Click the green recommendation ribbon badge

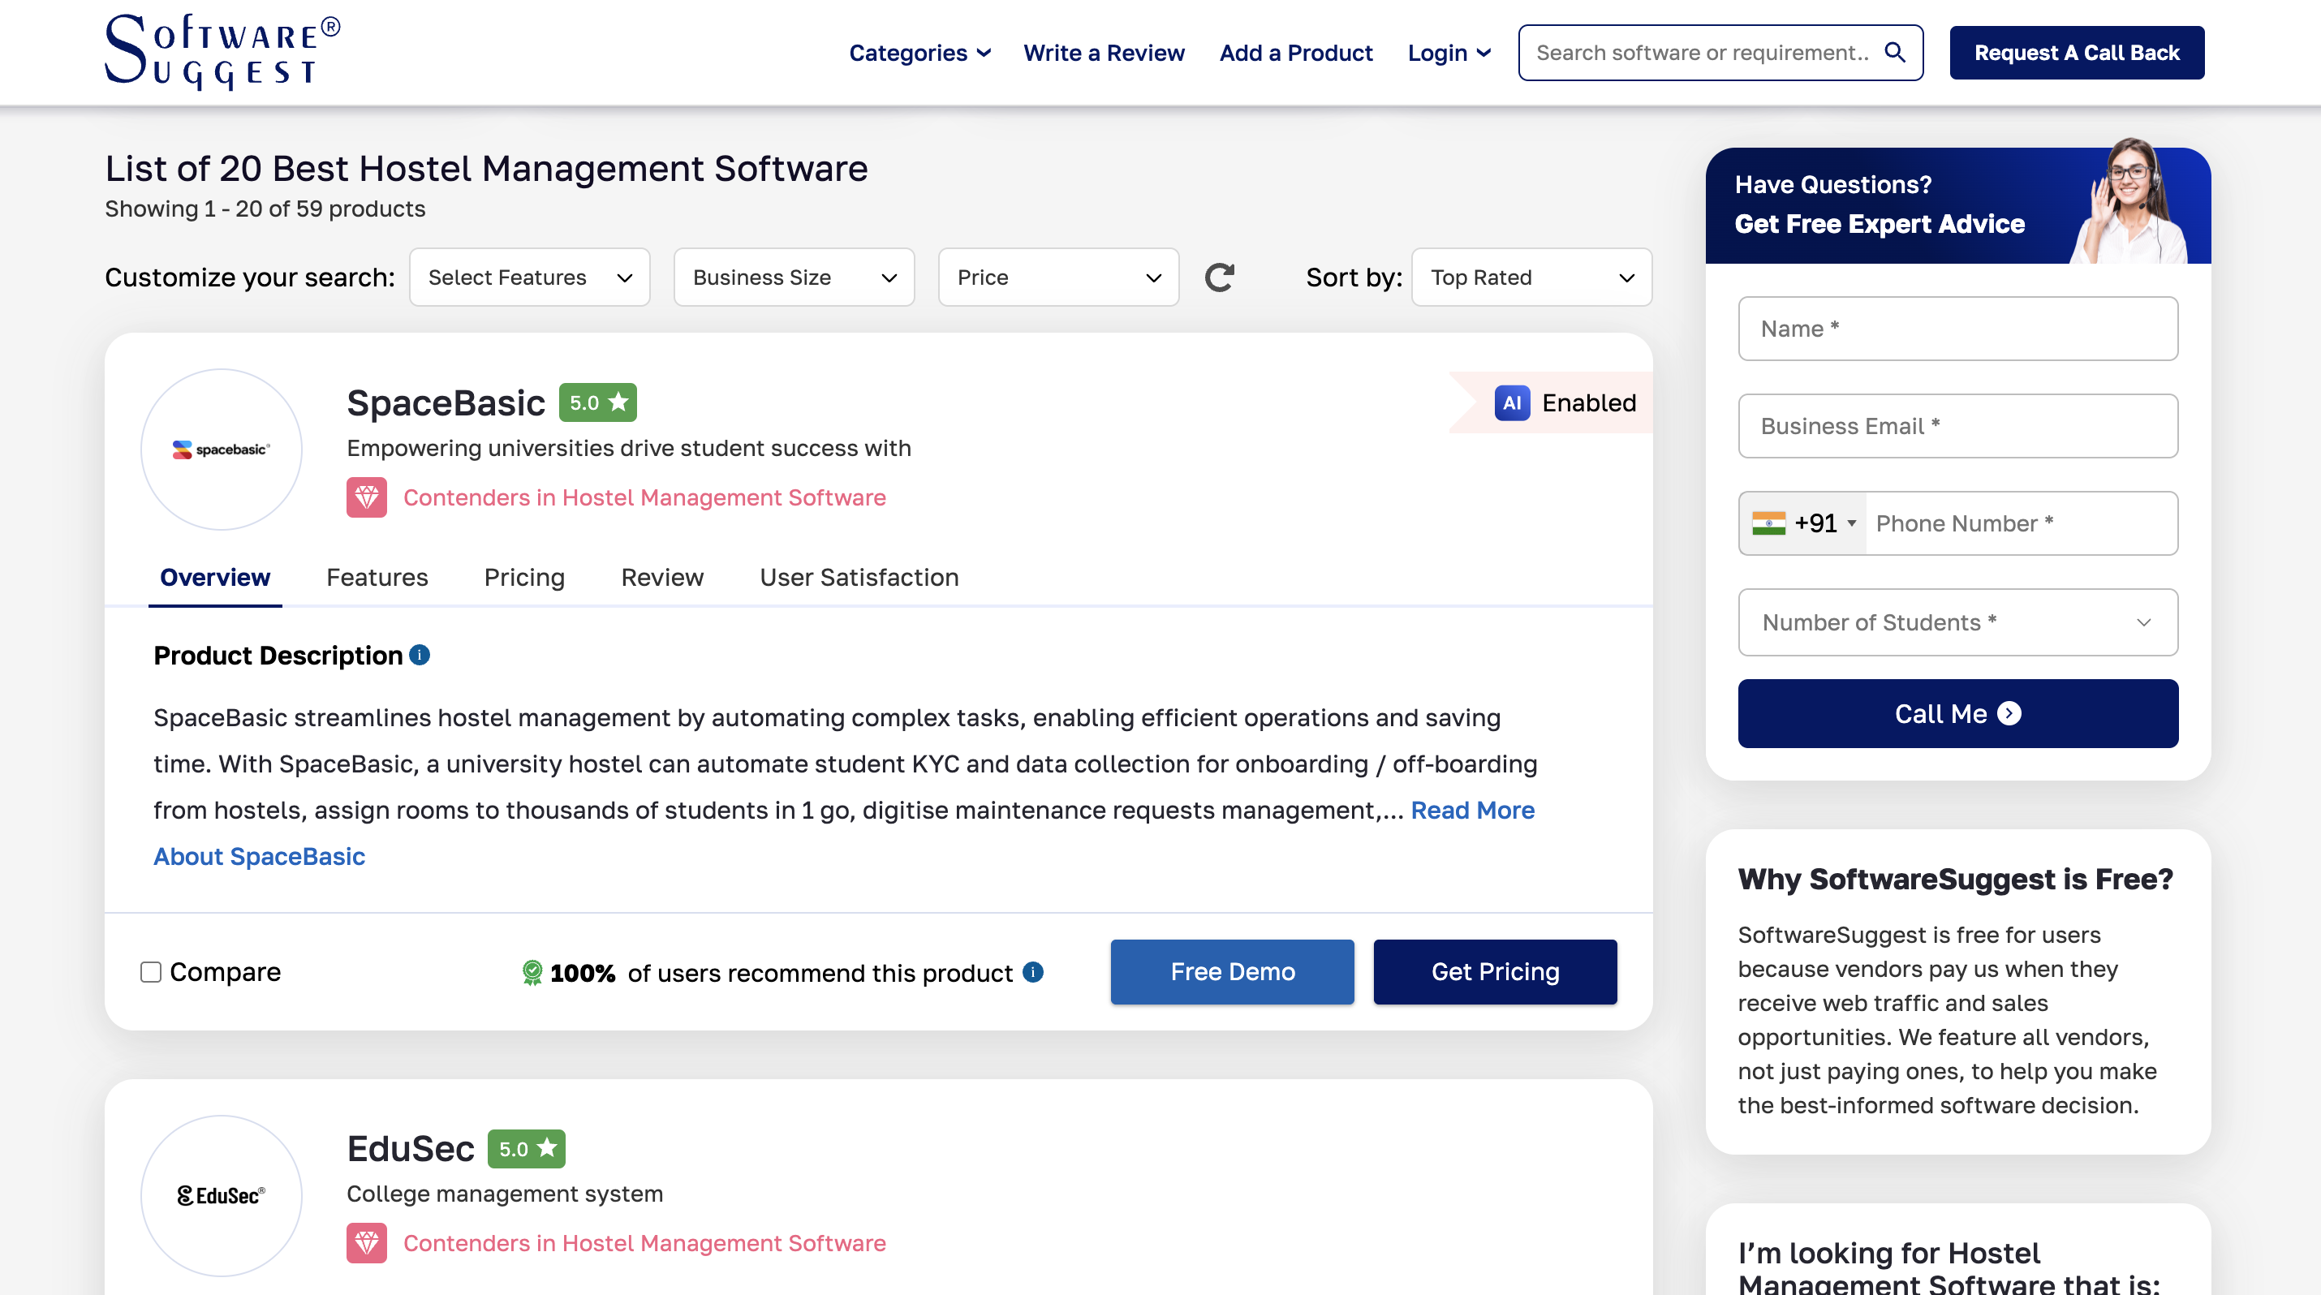click(x=532, y=973)
